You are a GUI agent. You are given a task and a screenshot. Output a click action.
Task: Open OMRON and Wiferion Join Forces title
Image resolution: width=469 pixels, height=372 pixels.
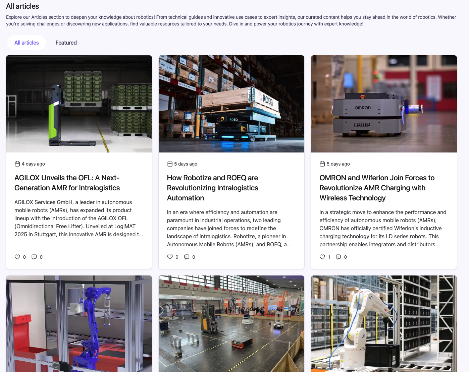click(x=377, y=188)
